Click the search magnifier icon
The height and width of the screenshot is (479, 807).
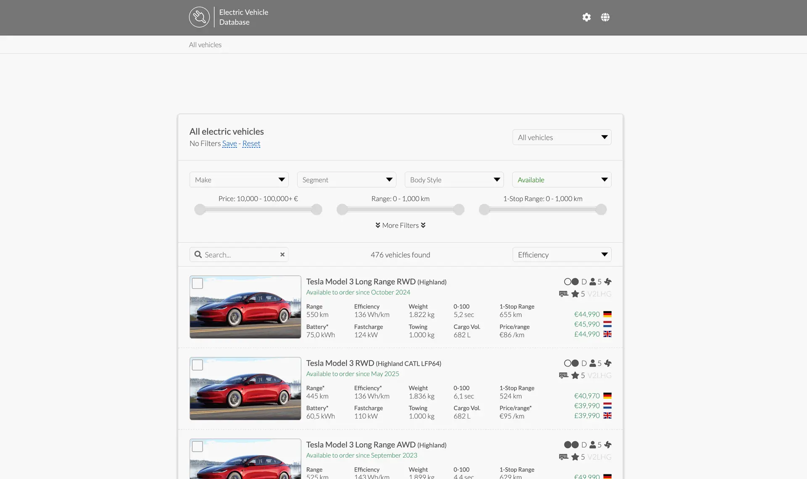tap(198, 254)
